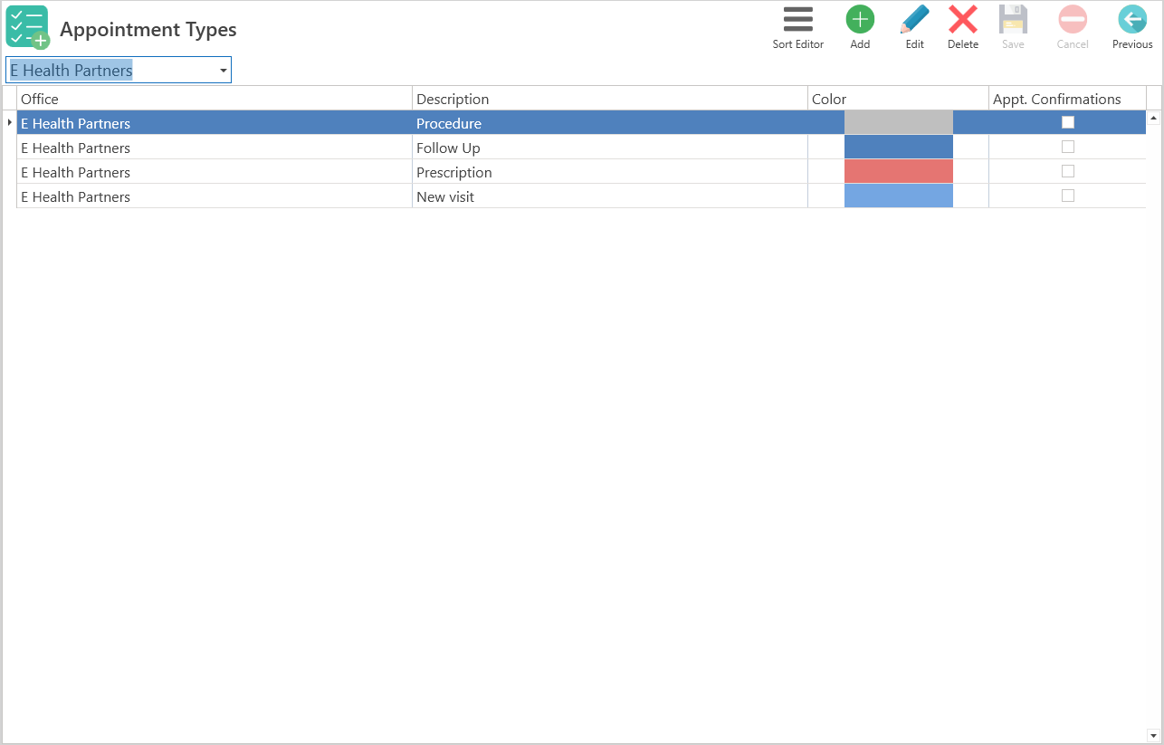The height and width of the screenshot is (745, 1164).
Task: Select the Procedure description cell
Action: tap(610, 123)
